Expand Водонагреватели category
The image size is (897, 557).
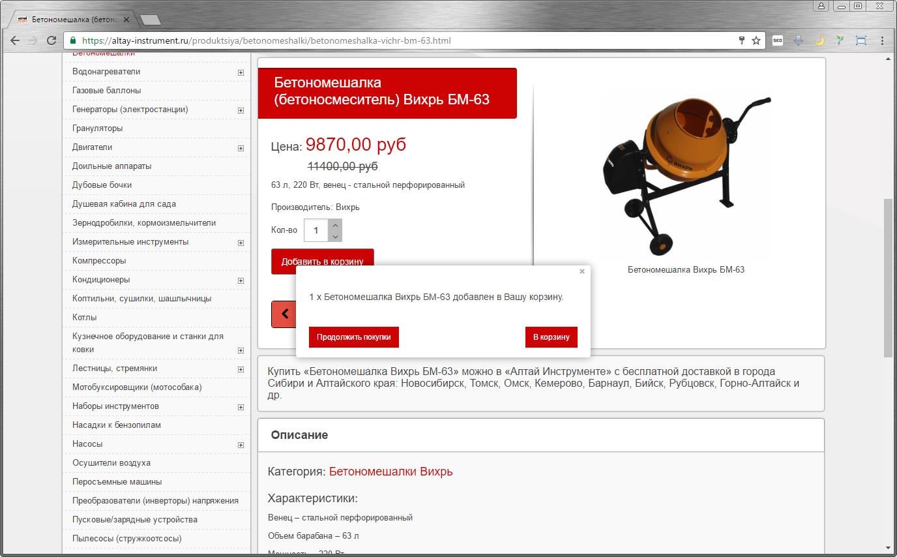point(241,72)
